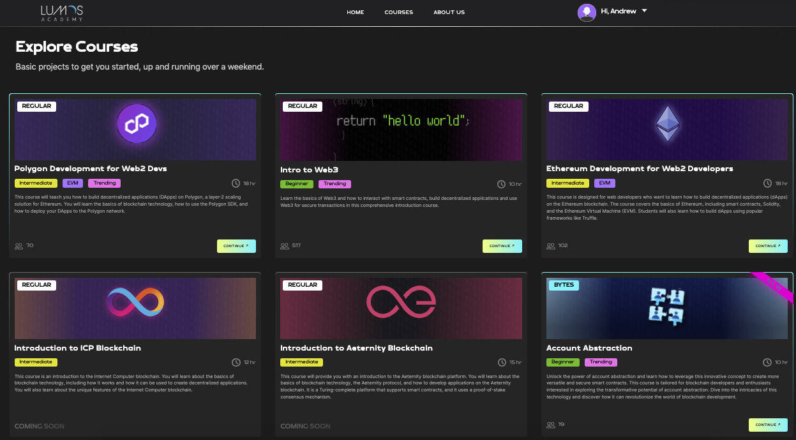The width and height of the screenshot is (796, 440).
Task: Click the '15 hr' duration on Aeternity card
Action: 515,363
